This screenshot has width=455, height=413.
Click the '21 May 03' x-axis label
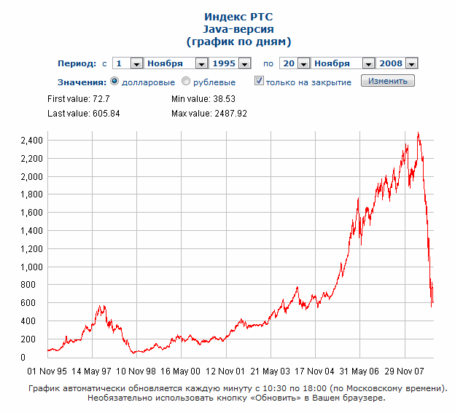[270, 371]
